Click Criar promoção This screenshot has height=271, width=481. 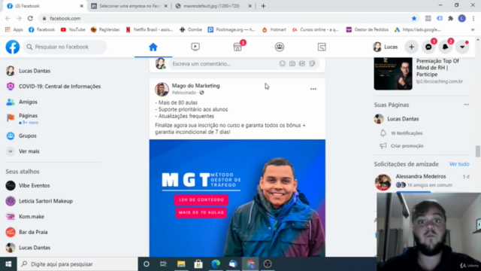[407, 146]
